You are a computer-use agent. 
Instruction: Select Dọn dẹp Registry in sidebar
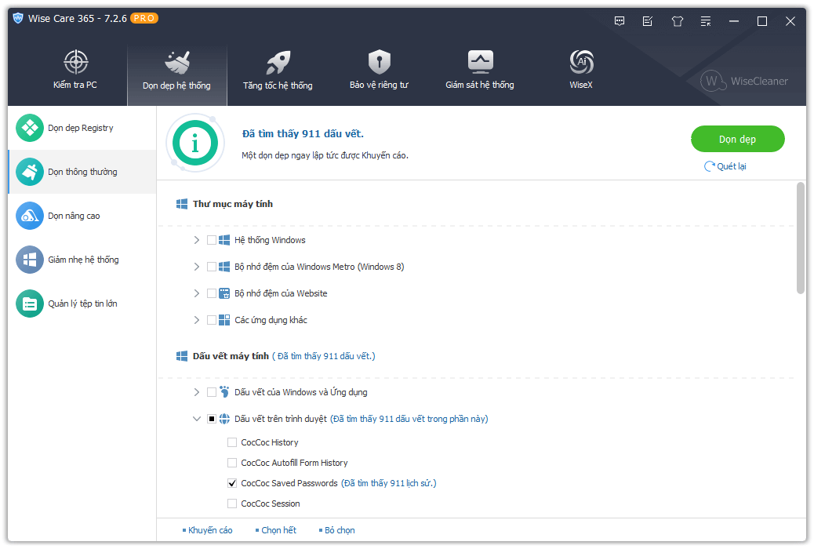(82, 128)
